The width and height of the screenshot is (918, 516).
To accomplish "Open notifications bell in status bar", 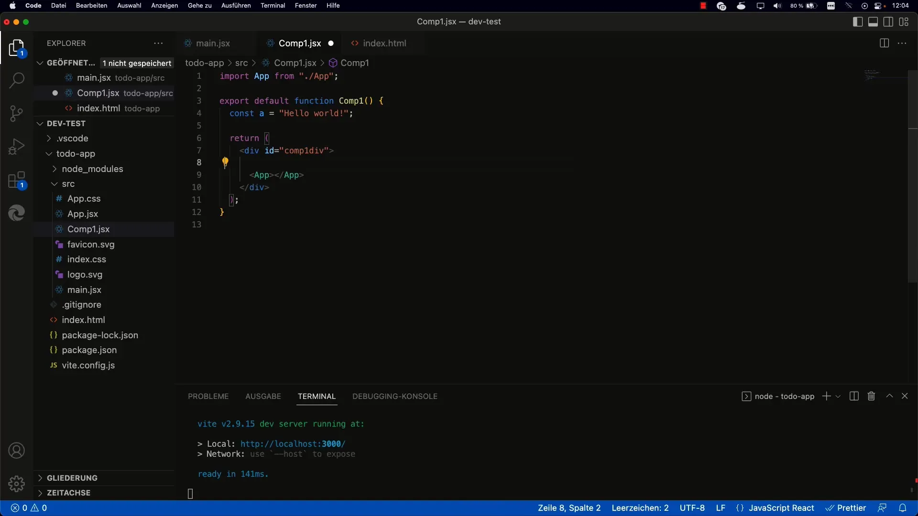I will pyautogui.click(x=902, y=508).
